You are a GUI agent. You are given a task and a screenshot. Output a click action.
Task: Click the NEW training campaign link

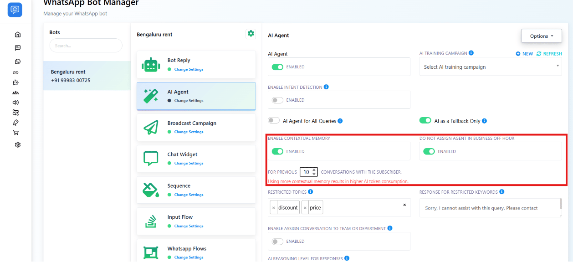525,54
